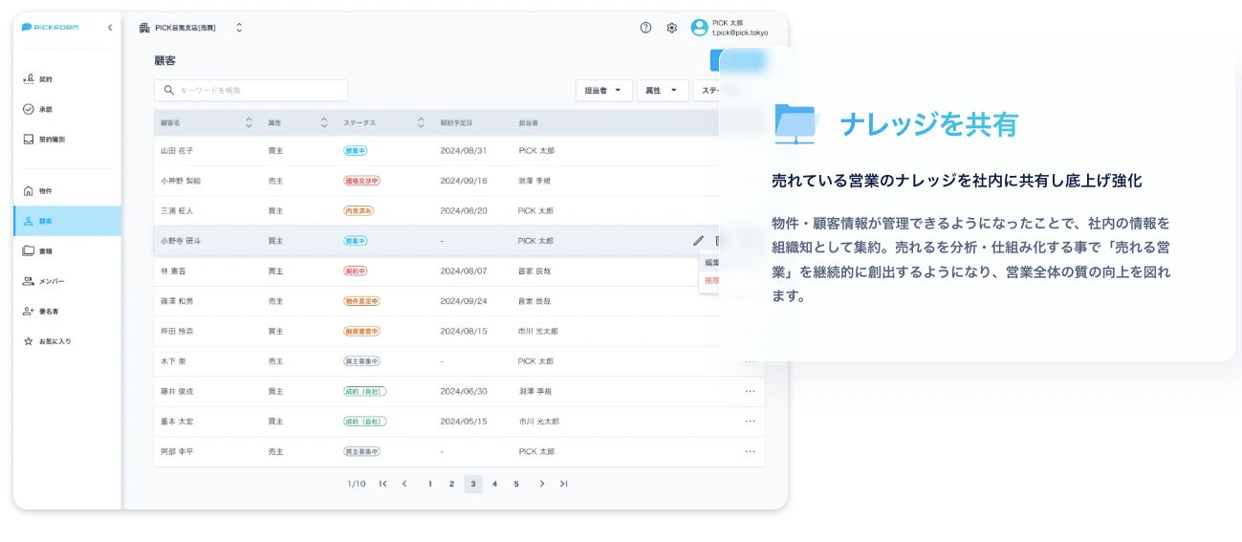The height and width of the screenshot is (542, 1242).
Task: Open the PICK目黒支店 branch selector
Action: (191, 28)
